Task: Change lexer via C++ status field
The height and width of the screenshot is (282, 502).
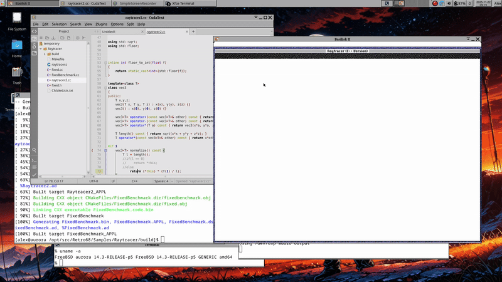Action: click(134, 181)
